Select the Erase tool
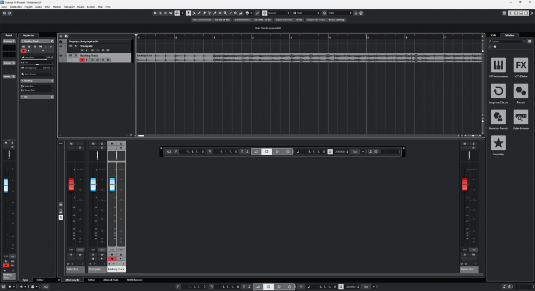Screen dimensions: 535x291 tap(204, 13)
